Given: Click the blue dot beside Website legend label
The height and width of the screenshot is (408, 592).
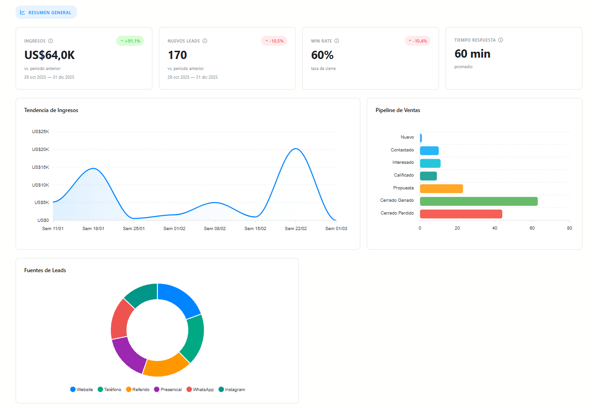Looking at the screenshot, I should [x=72, y=389].
